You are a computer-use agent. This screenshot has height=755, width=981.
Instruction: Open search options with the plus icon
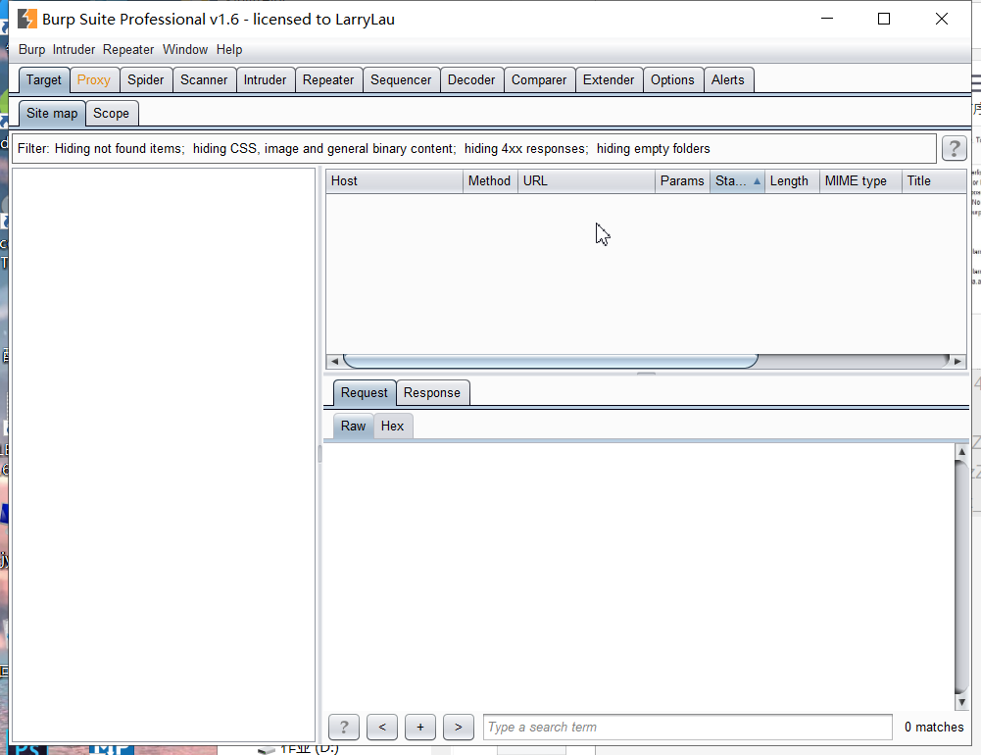click(x=419, y=727)
